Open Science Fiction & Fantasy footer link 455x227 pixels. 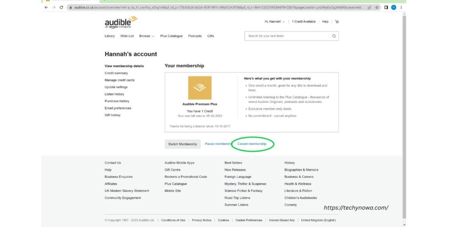pos(243,191)
